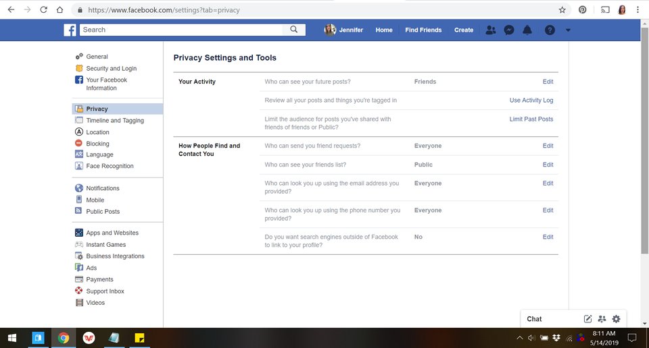Open Instant Games settings
The image size is (649, 348).
click(105, 244)
